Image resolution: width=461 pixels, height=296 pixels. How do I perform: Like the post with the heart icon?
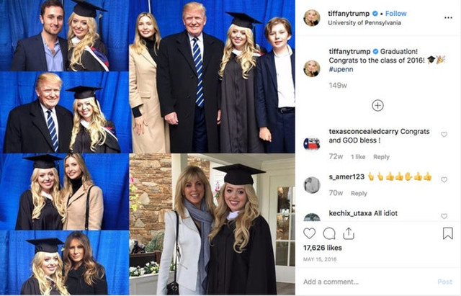point(310,233)
